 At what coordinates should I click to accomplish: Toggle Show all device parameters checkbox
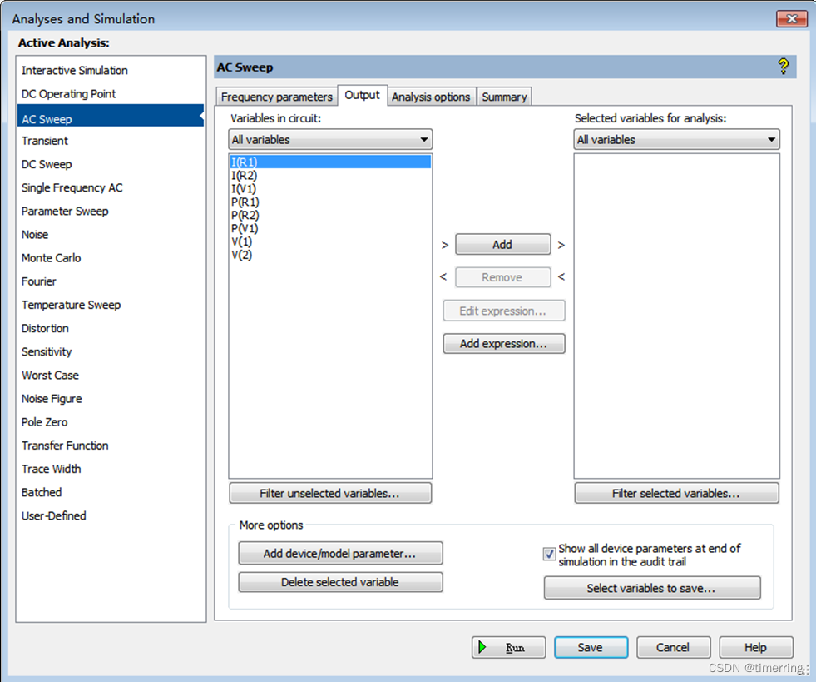pyautogui.click(x=549, y=554)
